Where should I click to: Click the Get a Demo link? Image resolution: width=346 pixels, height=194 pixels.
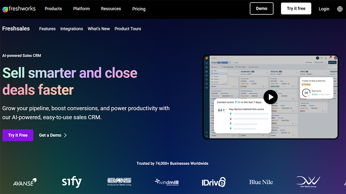[x=50, y=135]
